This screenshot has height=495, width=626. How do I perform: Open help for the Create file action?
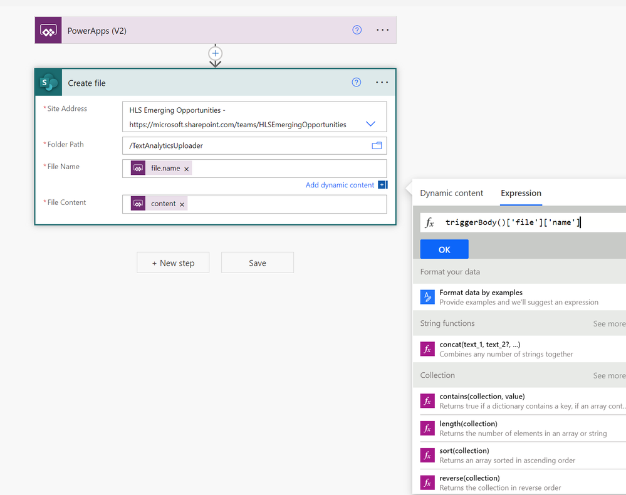[356, 82]
